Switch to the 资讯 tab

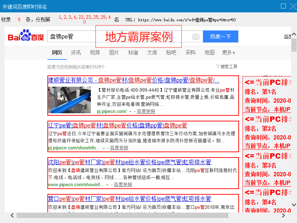click(76, 52)
